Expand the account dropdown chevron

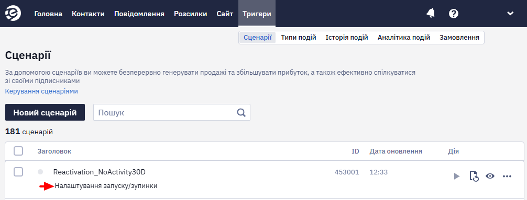[510, 14]
